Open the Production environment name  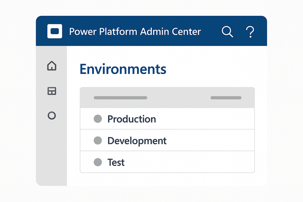point(132,119)
